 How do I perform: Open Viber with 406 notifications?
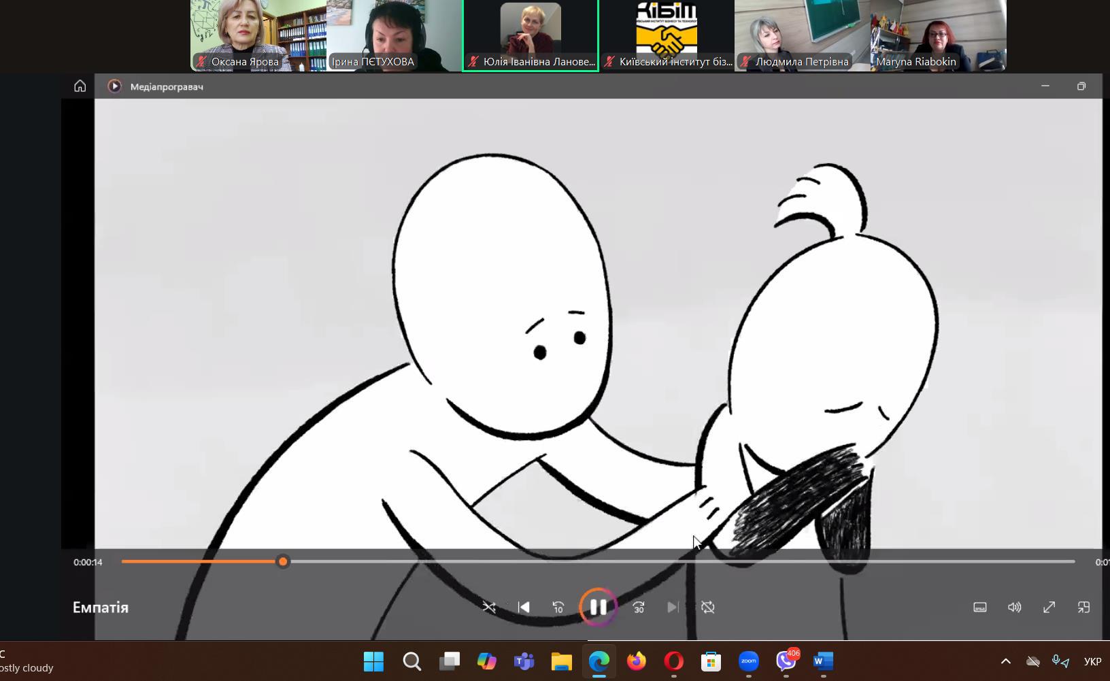[x=786, y=661]
